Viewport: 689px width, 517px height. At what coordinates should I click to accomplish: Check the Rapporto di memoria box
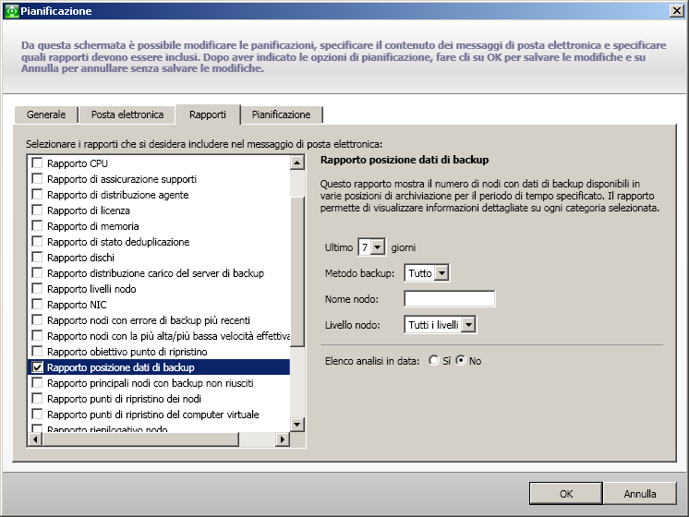[37, 226]
